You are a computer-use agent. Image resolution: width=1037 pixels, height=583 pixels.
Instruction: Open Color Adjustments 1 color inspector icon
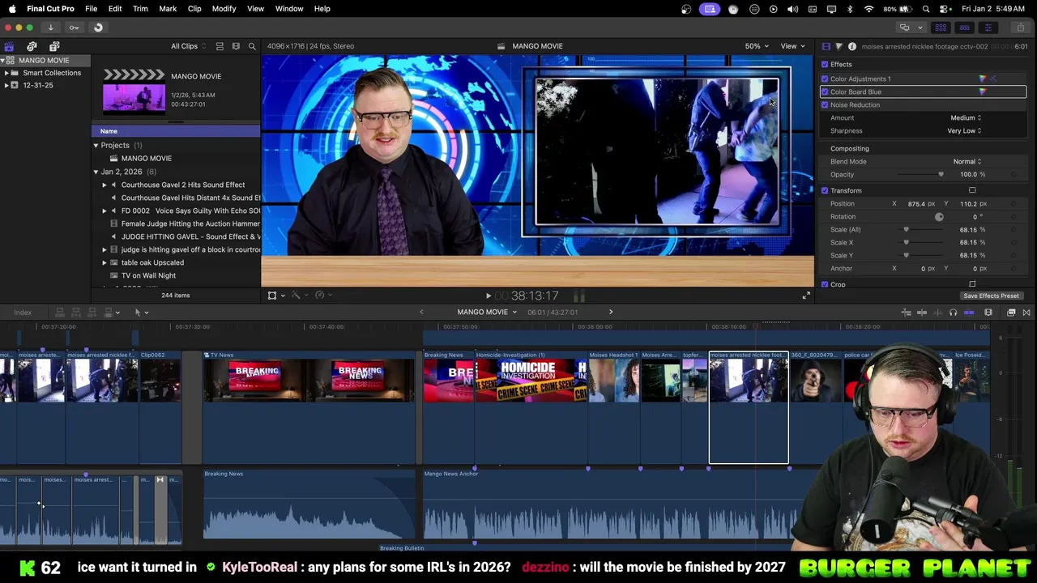point(983,79)
